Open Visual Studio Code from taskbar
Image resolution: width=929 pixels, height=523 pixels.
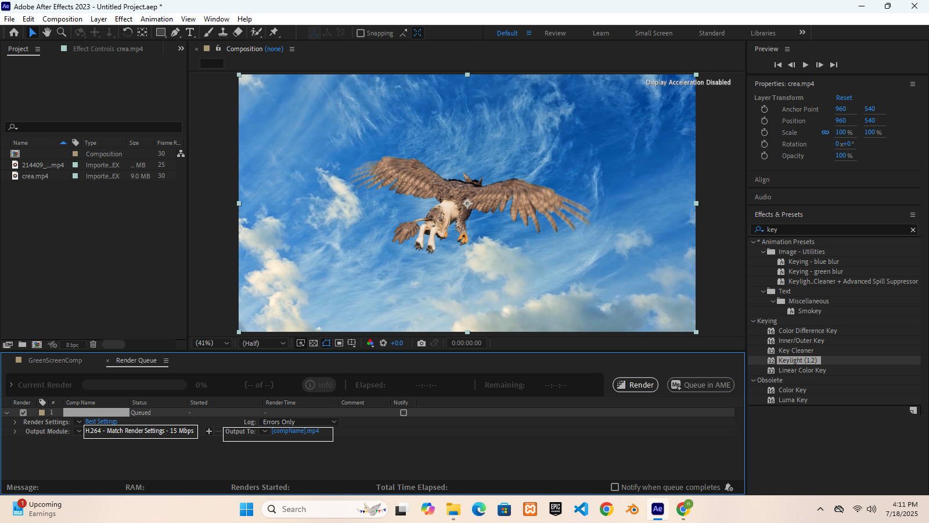coord(581,510)
